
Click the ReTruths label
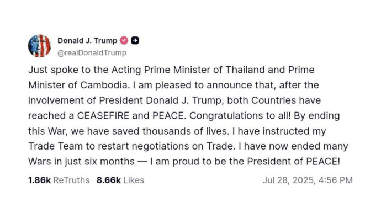coord(71,180)
